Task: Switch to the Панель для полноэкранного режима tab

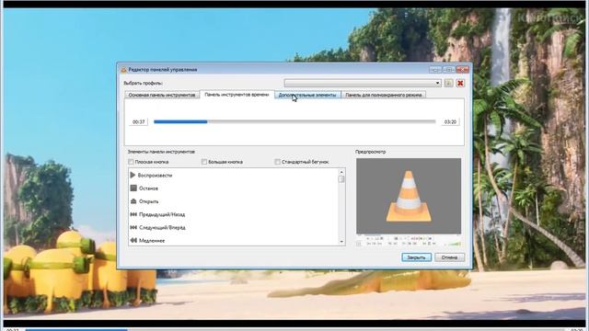Action: point(383,95)
